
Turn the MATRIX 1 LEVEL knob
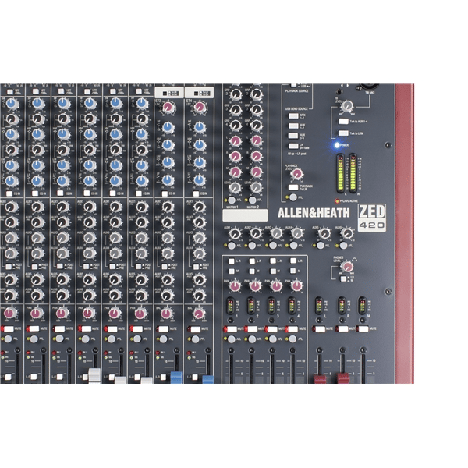235,188
